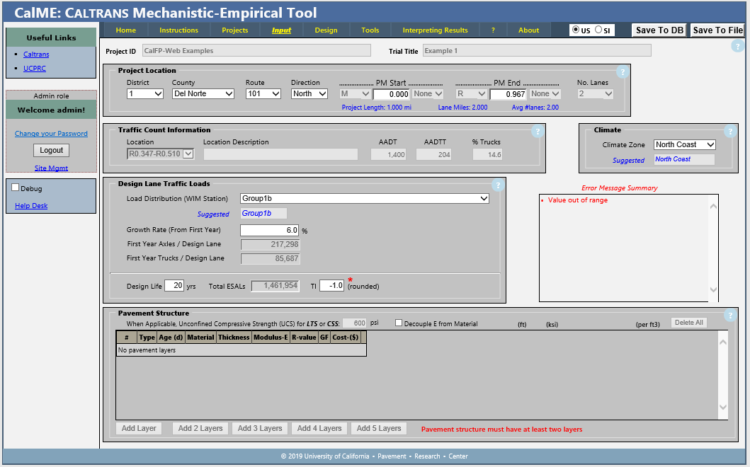The image size is (750, 467).
Task: Click the Climate panel help icon
Action: [x=730, y=131]
